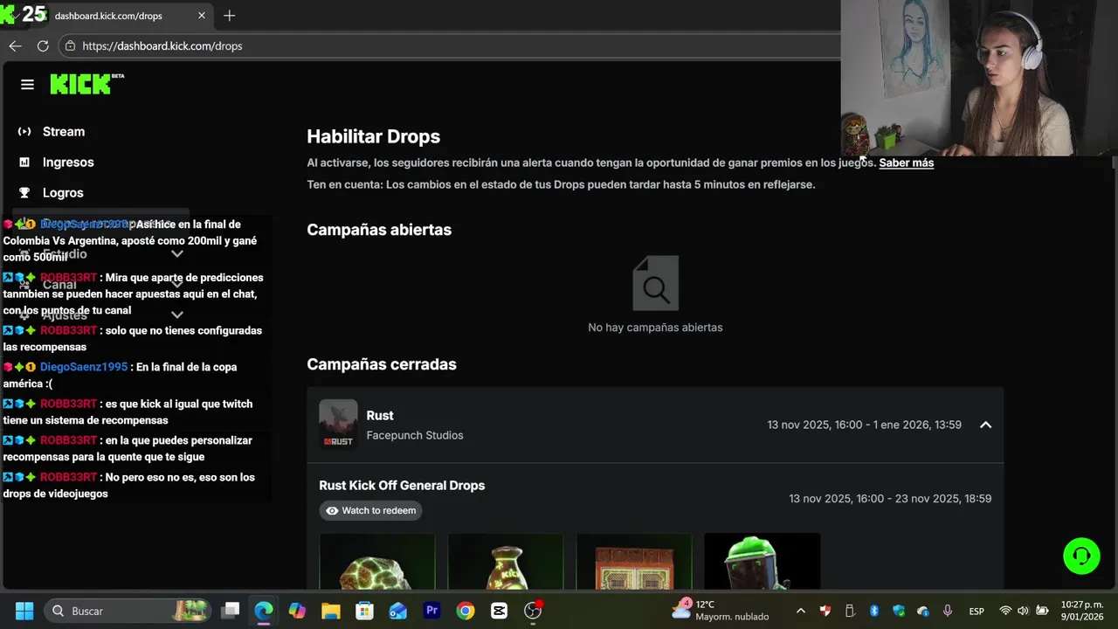Open File Explorer from taskbar

[x=331, y=611]
